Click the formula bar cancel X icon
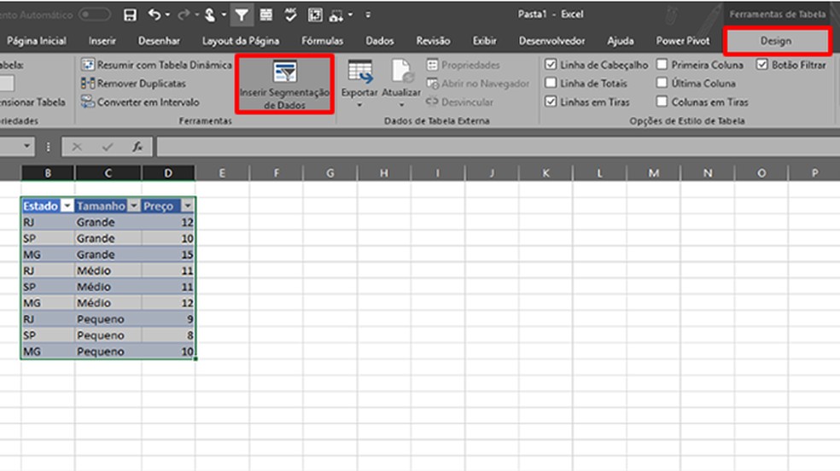Screen dimensions: 840x471 click(x=77, y=147)
